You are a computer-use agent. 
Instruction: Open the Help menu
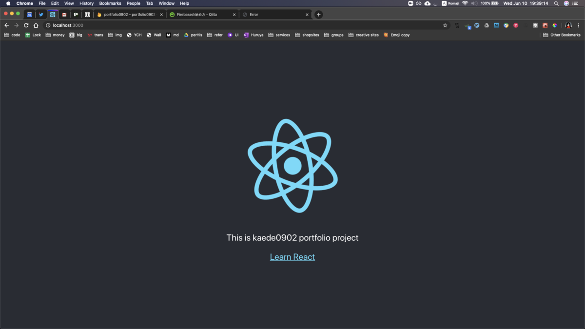(184, 3)
